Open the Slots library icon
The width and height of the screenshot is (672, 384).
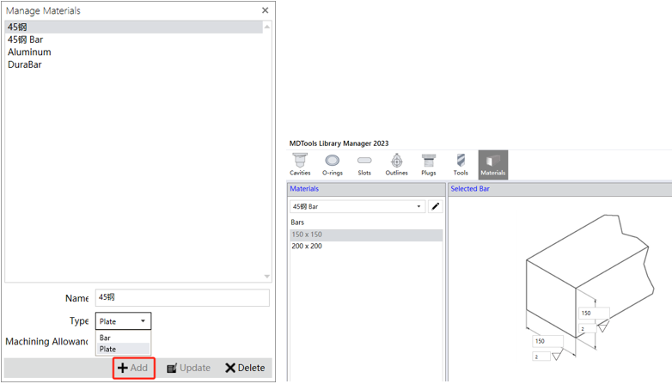tap(364, 165)
